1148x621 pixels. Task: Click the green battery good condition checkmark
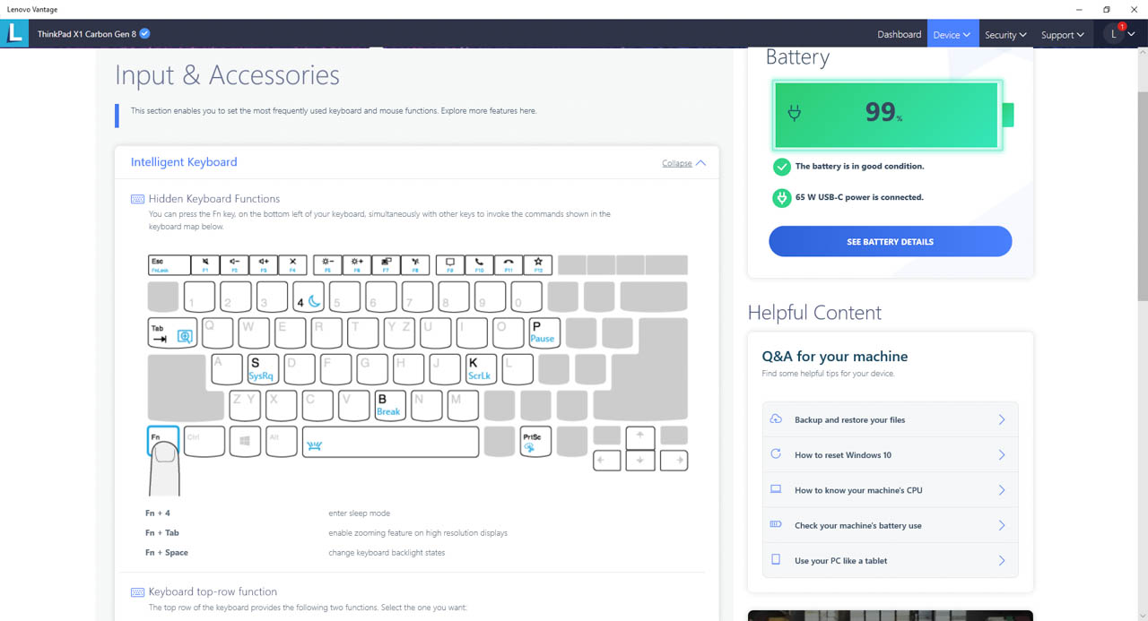(781, 167)
